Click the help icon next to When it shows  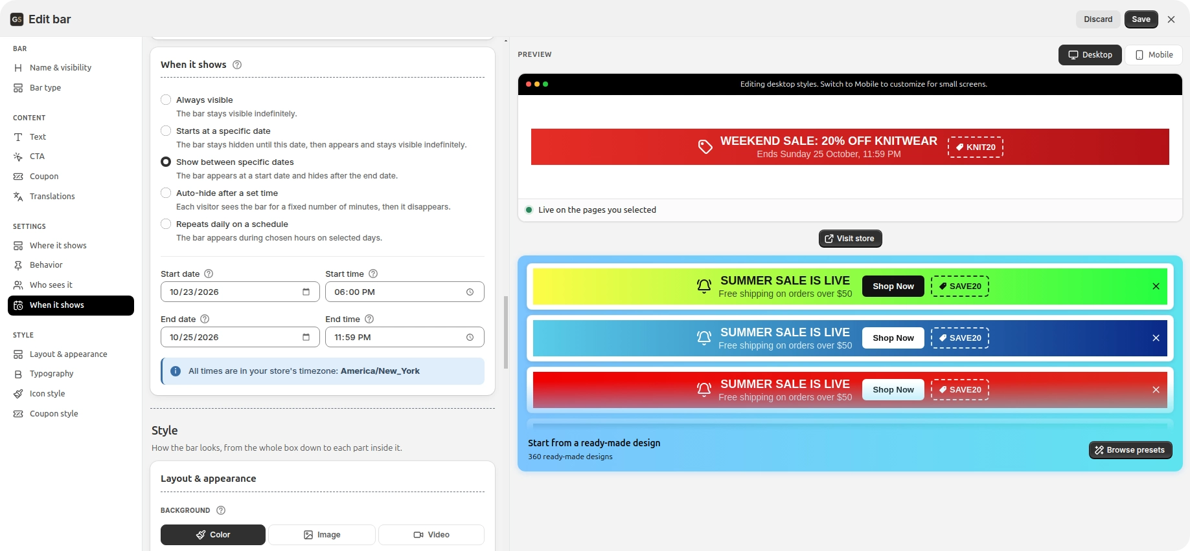[x=237, y=65]
